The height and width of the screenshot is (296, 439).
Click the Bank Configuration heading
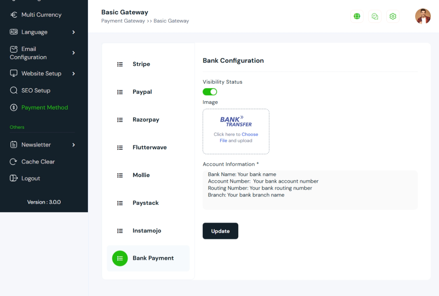click(233, 60)
